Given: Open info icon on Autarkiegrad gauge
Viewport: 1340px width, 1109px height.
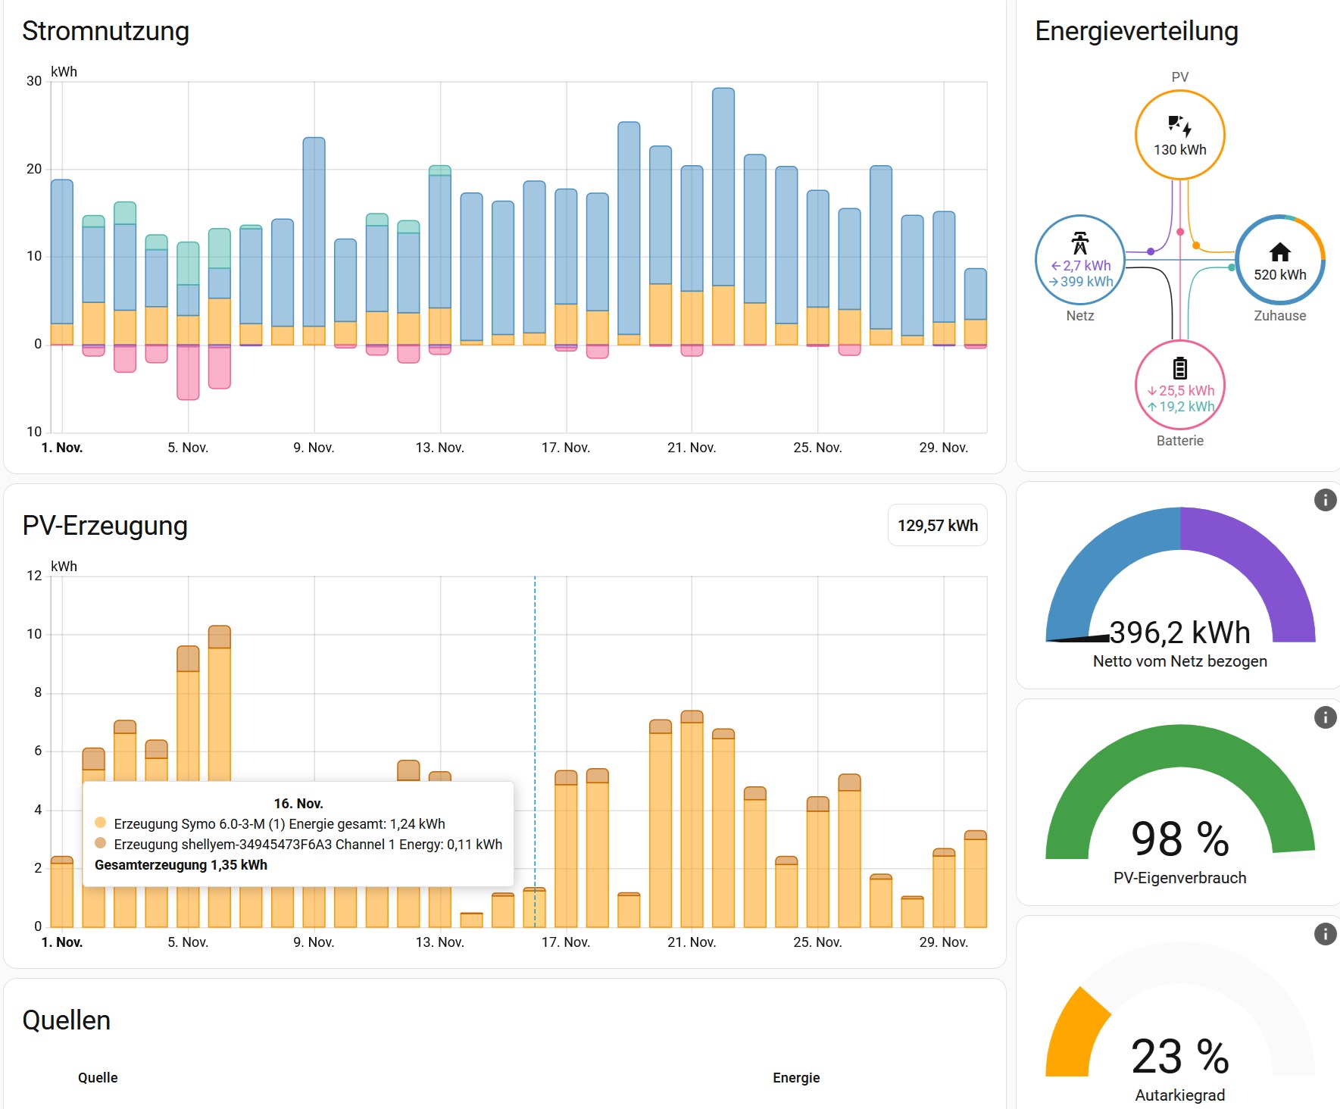Looking at the screenshot, I should click(1325, 934).
